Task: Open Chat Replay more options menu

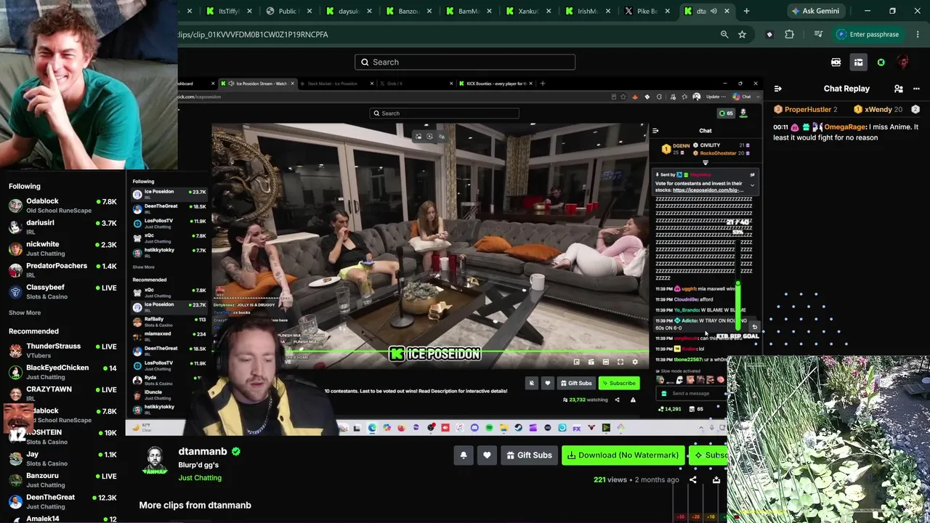Action: tap(916, 89)
